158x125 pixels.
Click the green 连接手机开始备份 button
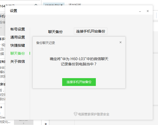click(79, 82)
